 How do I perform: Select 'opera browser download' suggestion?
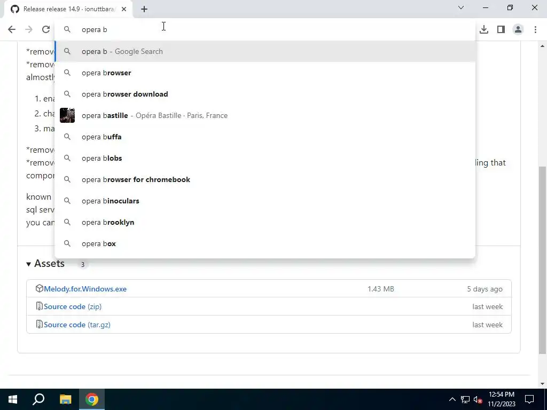(265, 94)
